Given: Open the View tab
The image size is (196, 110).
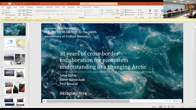Looking at the screenshot, I should 64,7.
